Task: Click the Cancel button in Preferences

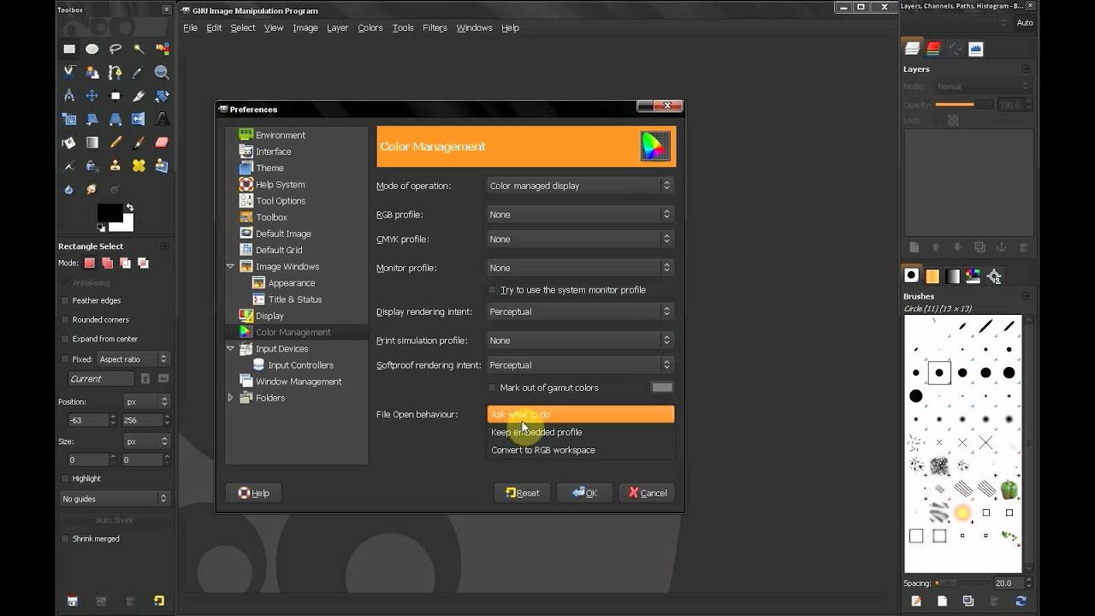Action: [x=647, y=493]
